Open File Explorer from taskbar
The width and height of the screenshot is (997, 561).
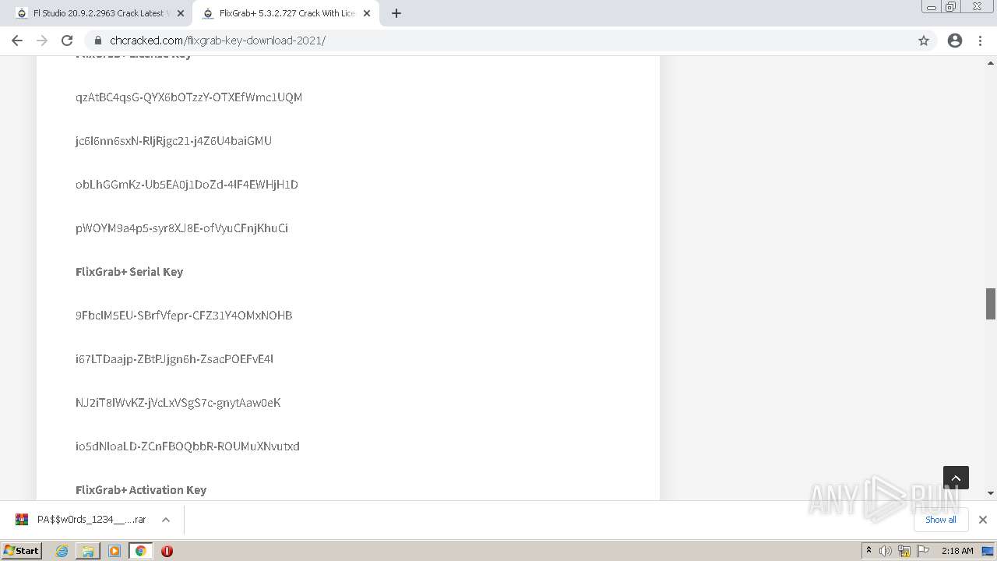(88, 551)
